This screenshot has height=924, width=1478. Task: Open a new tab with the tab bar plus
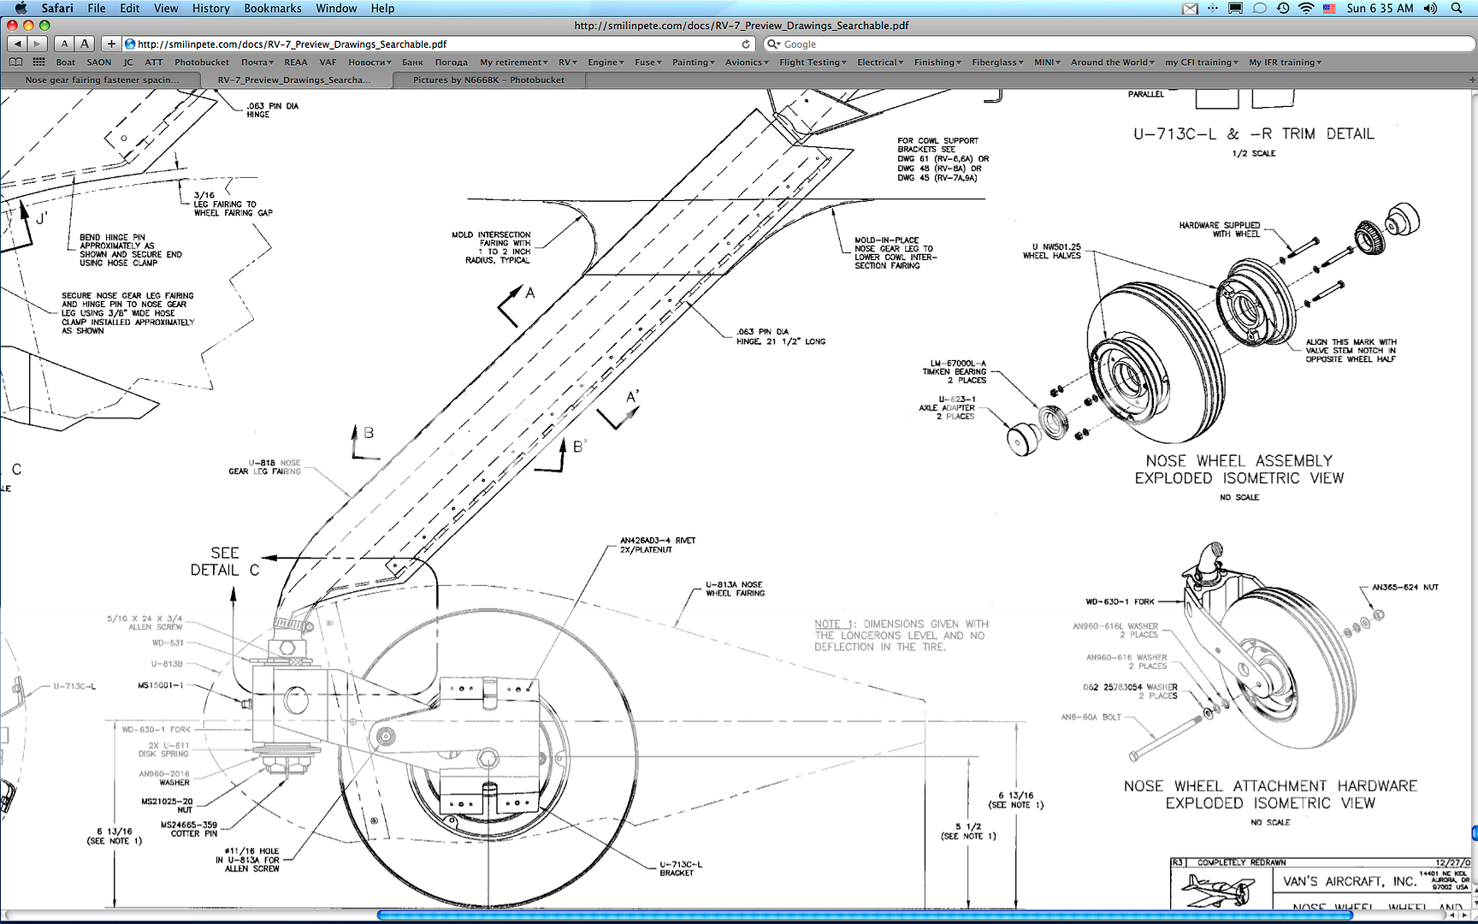(1471, 80)
